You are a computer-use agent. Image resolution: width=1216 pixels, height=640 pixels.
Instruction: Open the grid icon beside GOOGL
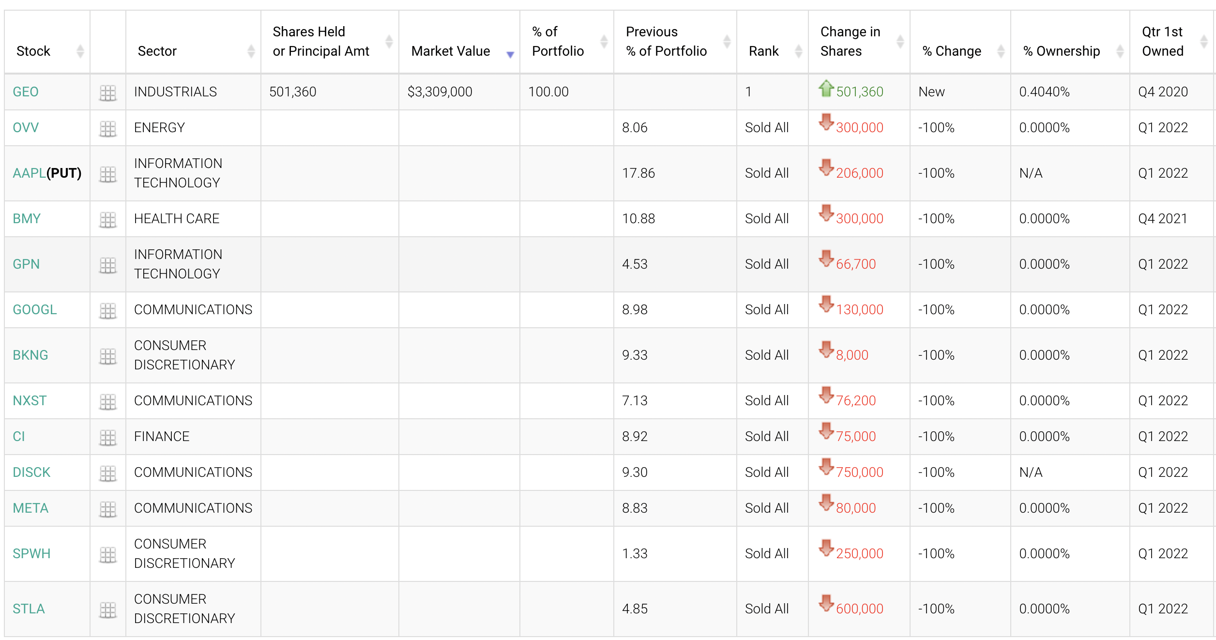[107, 310]
